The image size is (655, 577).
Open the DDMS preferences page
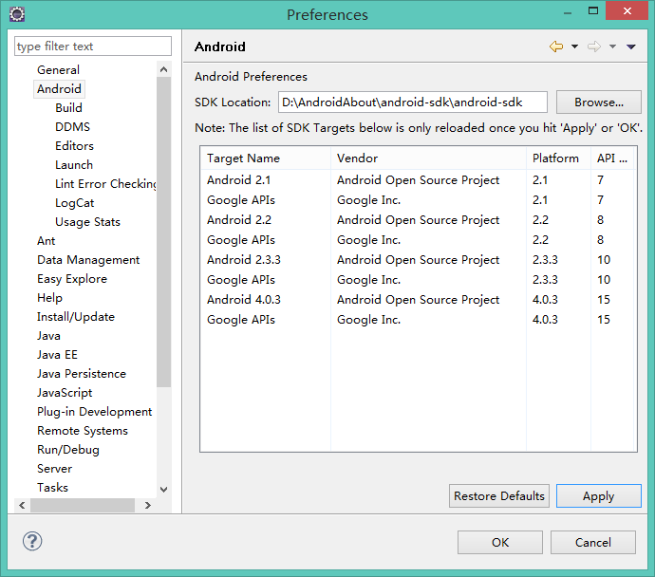click(72, 127)
